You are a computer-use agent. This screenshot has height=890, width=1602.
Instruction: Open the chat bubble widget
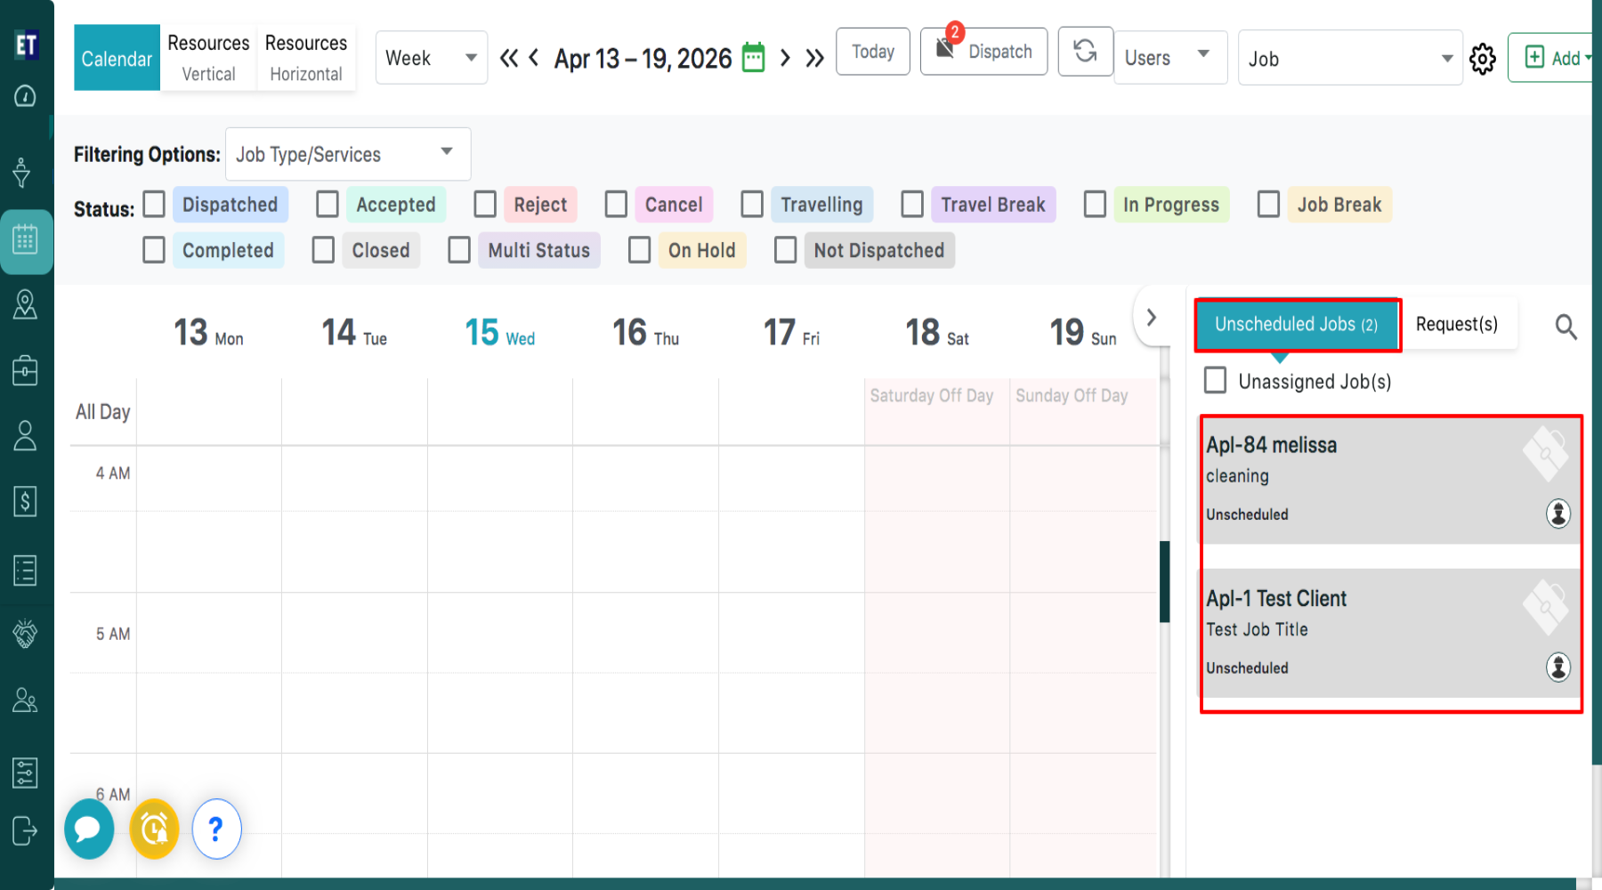[x=89, y=829]
